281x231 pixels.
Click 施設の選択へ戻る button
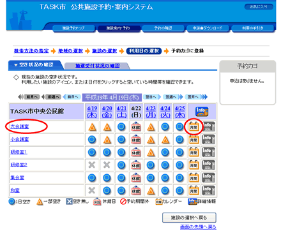click(x=189, y=218)
